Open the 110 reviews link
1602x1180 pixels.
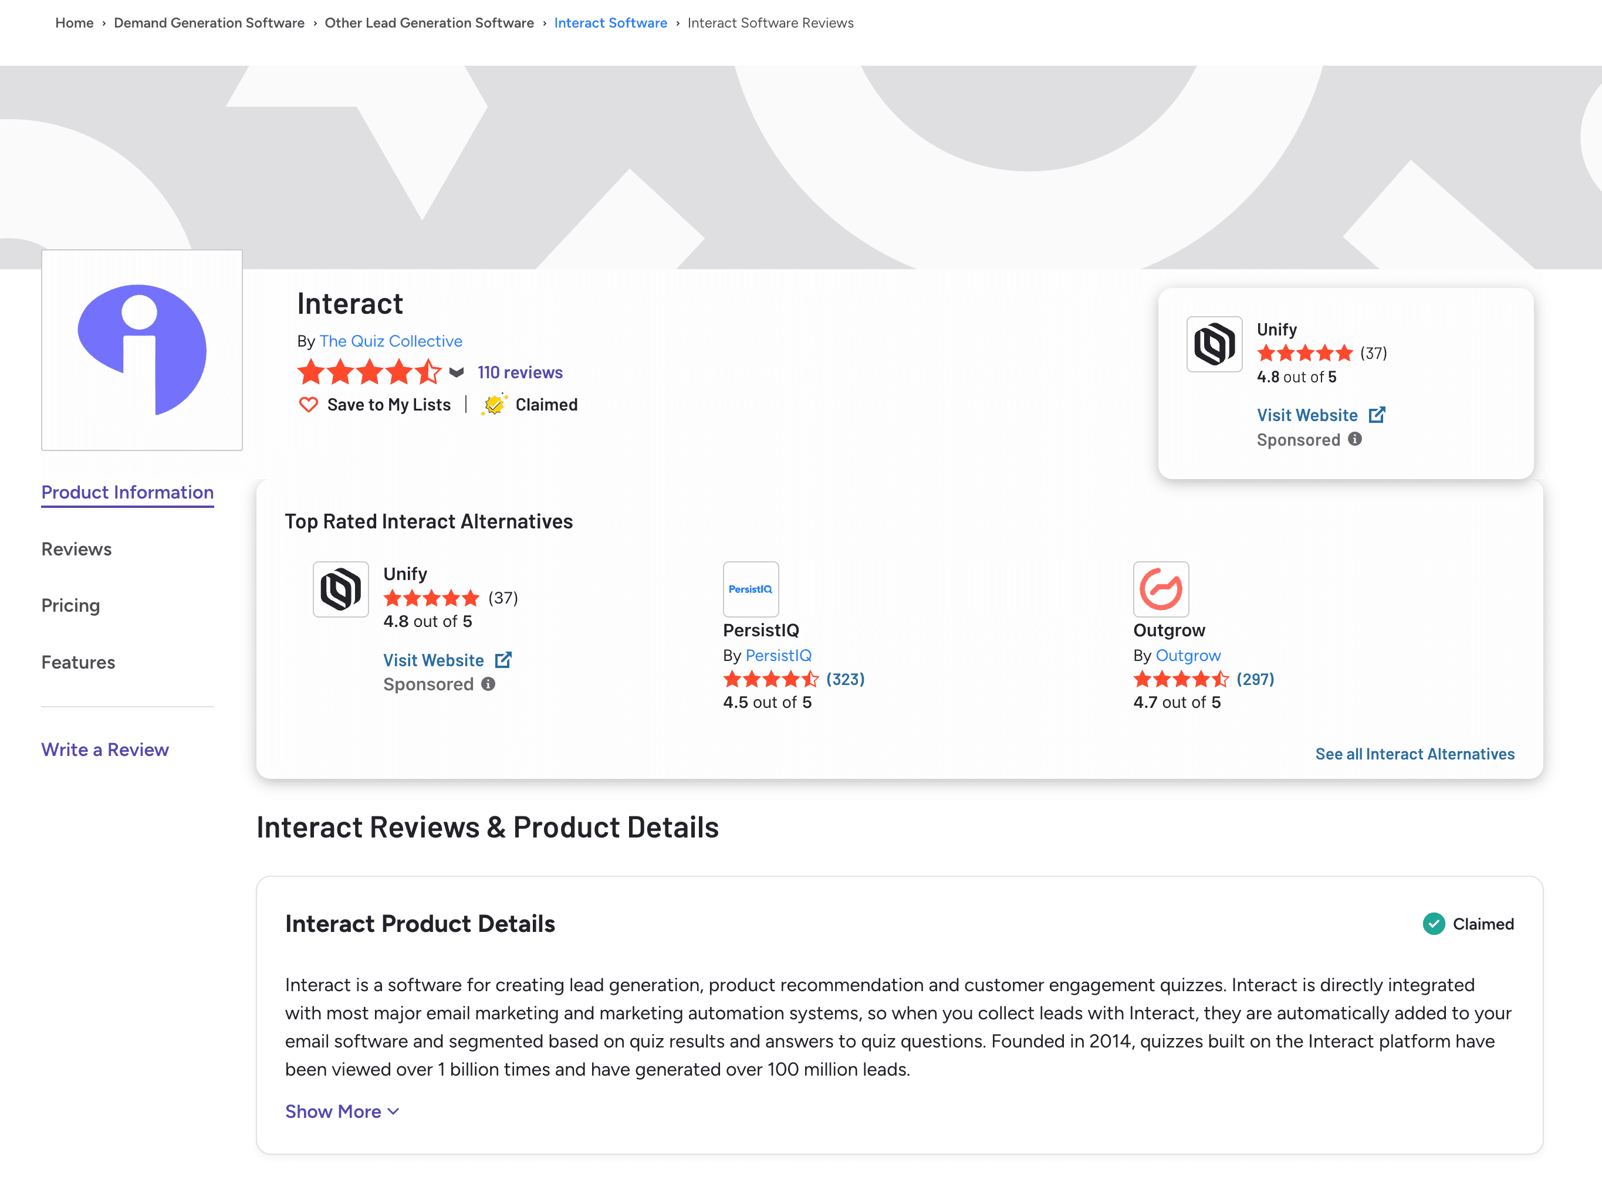coord(520,372)
